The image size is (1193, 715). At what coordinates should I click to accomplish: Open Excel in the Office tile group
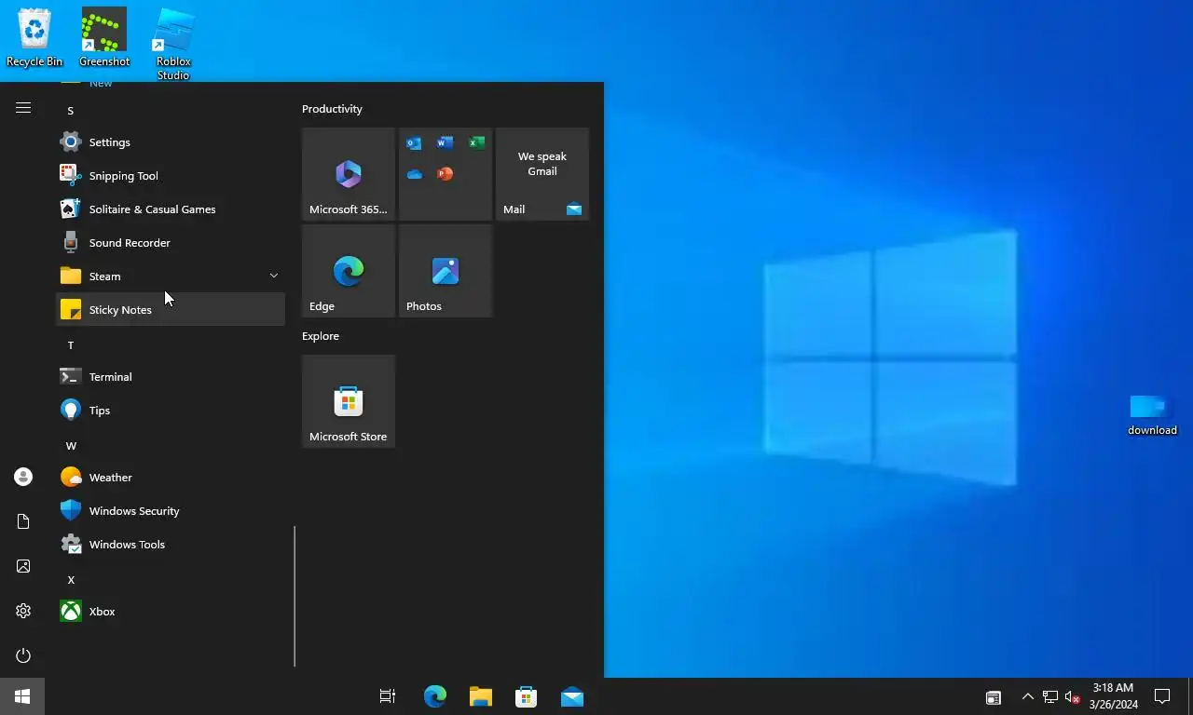point(476,143)
